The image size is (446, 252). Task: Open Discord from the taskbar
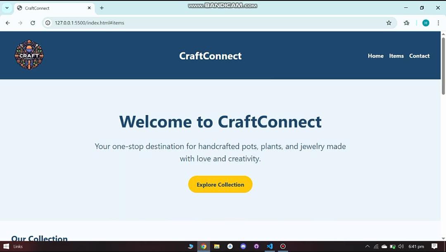(x=243, y=246)
